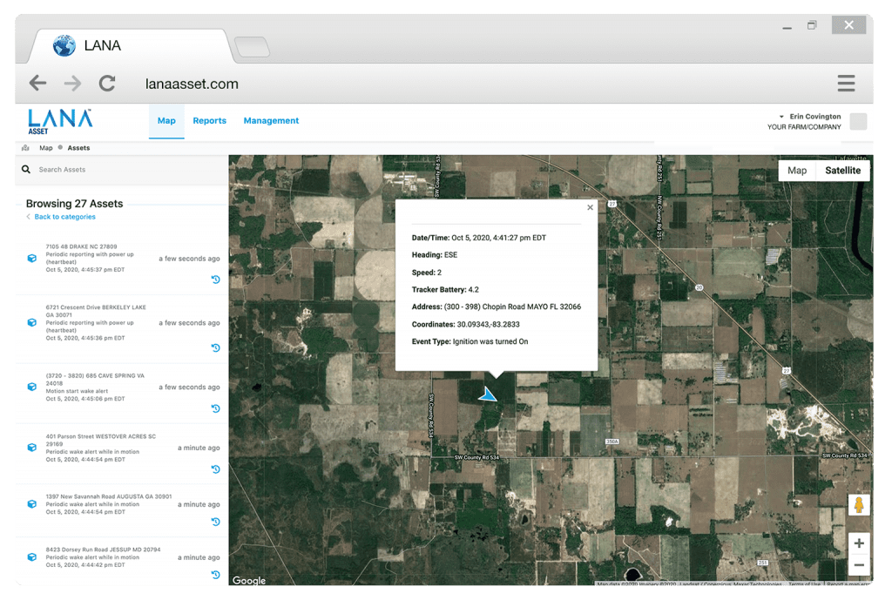Open event history clock icon for 6721 Crescent Drive
892x600 pixels.
215,347
